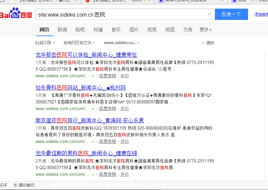The height and width of the screenshot is (190, 268).
Task: Click 评价 for 南京湿疹医院排行 result
Action: coord(125,141)
